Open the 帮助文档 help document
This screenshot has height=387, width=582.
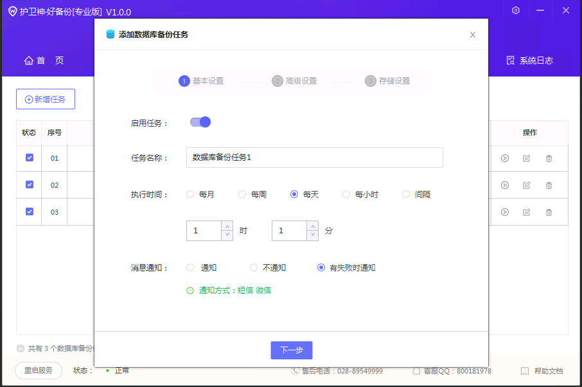[x=542, y=371]
